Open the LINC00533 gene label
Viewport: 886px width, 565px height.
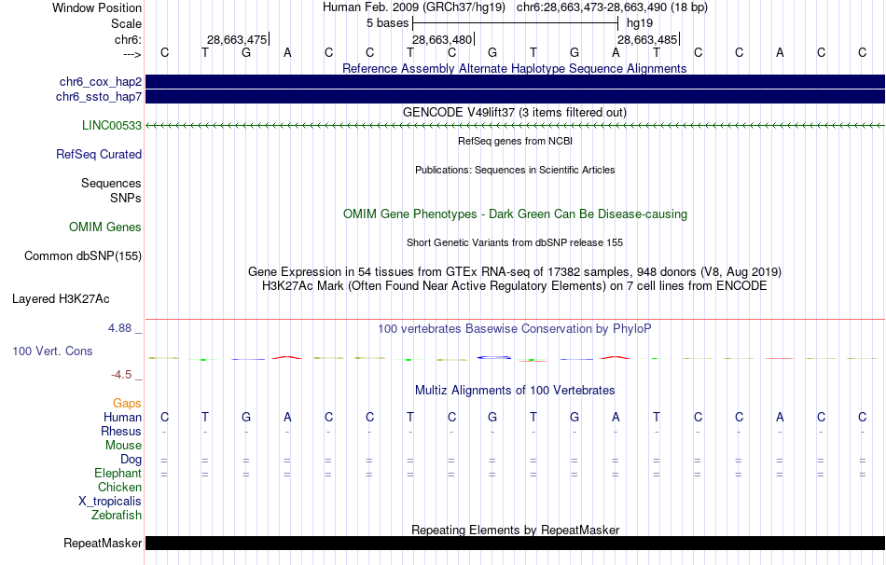click(x=112, y=126)
